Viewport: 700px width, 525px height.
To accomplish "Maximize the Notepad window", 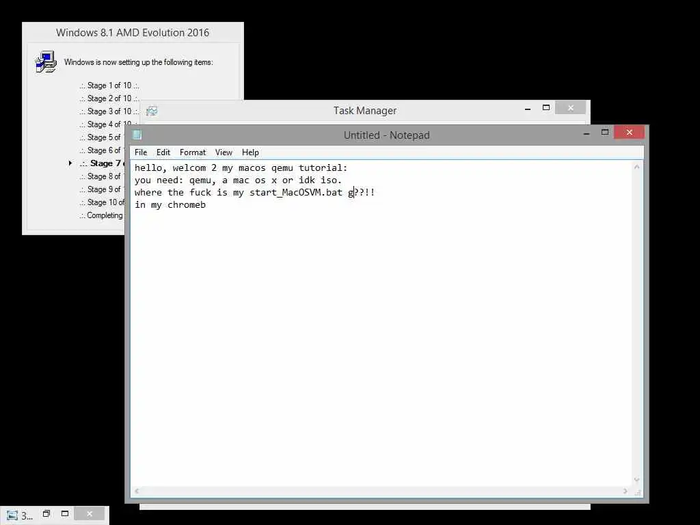I will point(605,132).
